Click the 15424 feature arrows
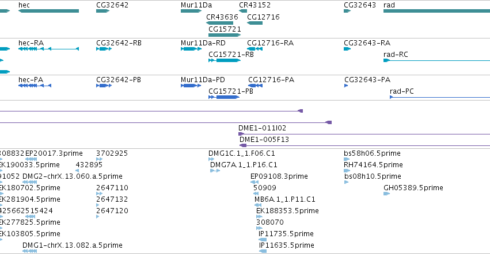Image resolution: width=490 pixels, height=254 pixels. coord(31,217)
